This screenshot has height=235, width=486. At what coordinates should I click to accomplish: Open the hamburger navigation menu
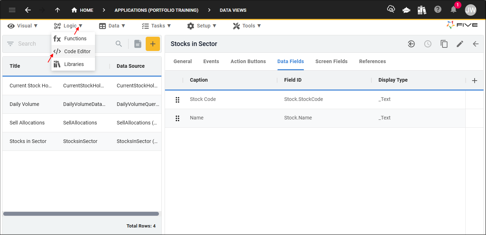[x=12, y=10]
